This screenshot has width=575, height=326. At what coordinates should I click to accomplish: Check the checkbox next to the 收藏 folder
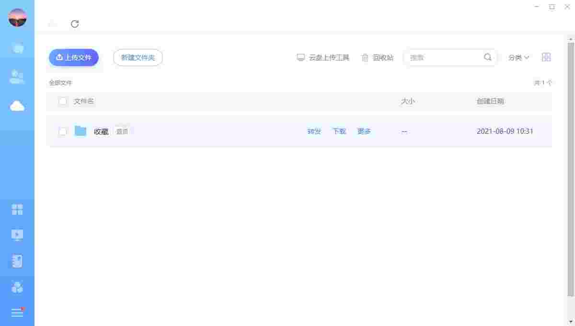62,131
